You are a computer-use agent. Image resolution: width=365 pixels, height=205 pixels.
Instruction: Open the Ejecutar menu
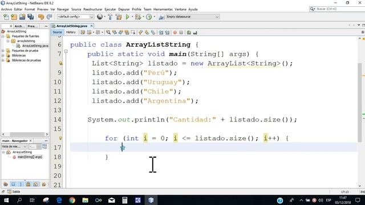click(x=110, y=9)
